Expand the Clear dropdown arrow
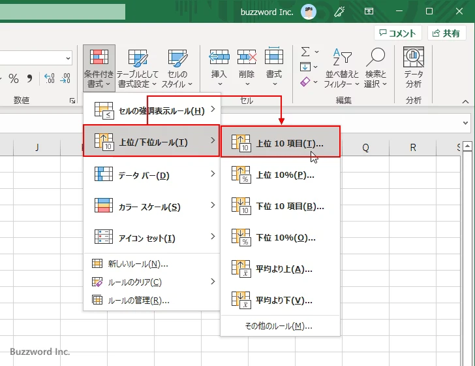475x366 pixels. pos(316,82)
